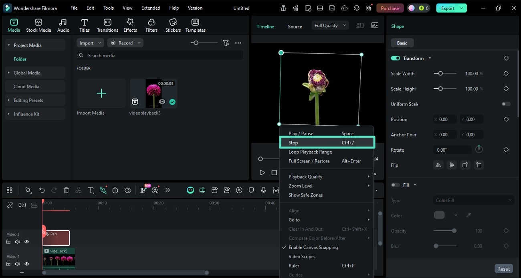Screen dimensions: 521x278
Task: Click the Reset button
Action: 503,269
